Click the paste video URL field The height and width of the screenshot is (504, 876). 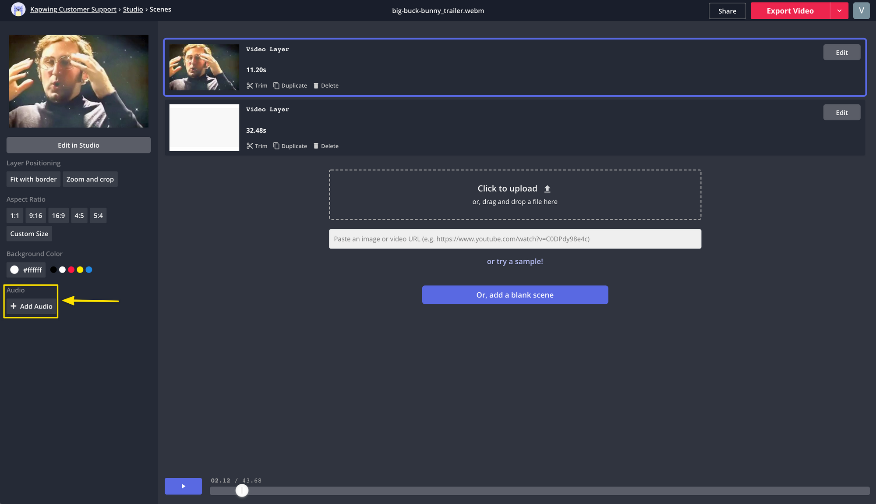coord(515,239)
